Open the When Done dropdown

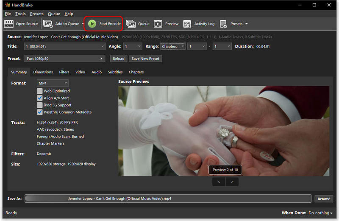320,213
